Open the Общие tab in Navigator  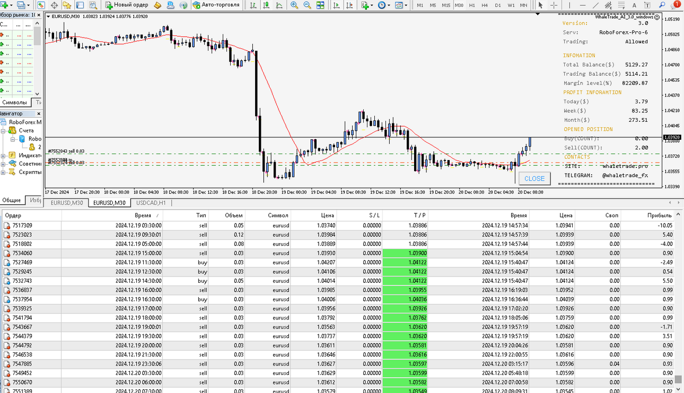[11, 200]
